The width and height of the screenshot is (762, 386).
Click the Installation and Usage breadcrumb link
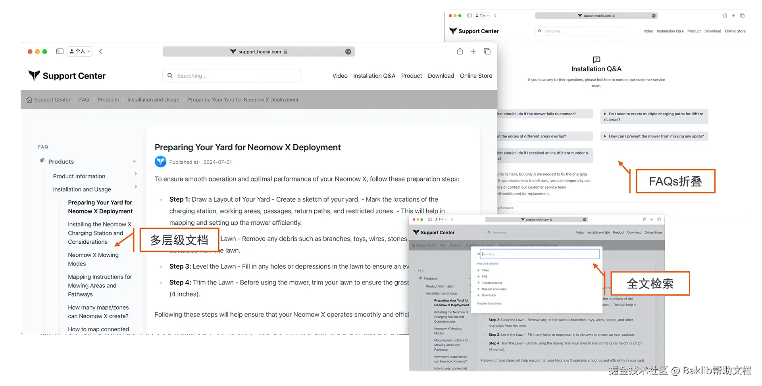(x=153, y=99)
